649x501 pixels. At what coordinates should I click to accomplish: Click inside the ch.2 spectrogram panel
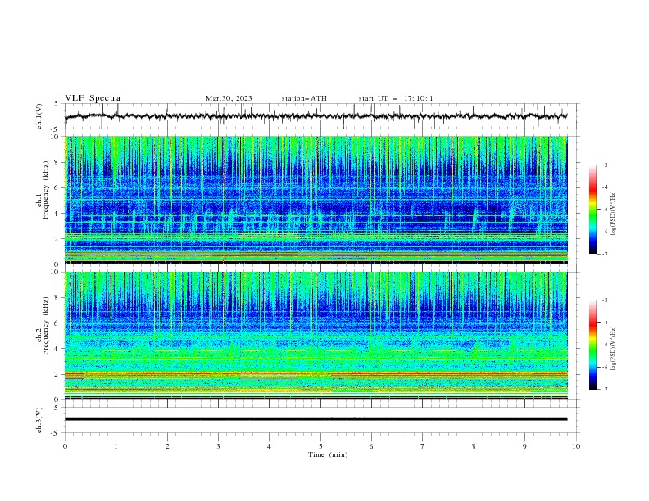coord(315,336)
